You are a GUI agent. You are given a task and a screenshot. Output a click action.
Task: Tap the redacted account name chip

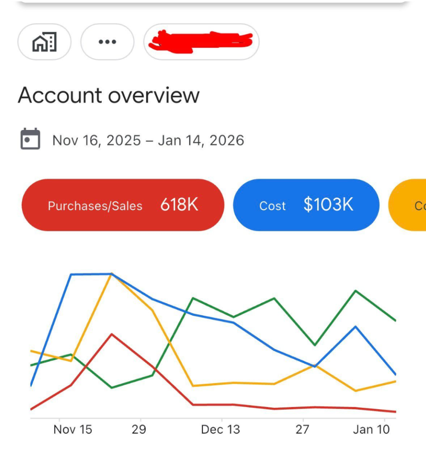click(202, 41)
